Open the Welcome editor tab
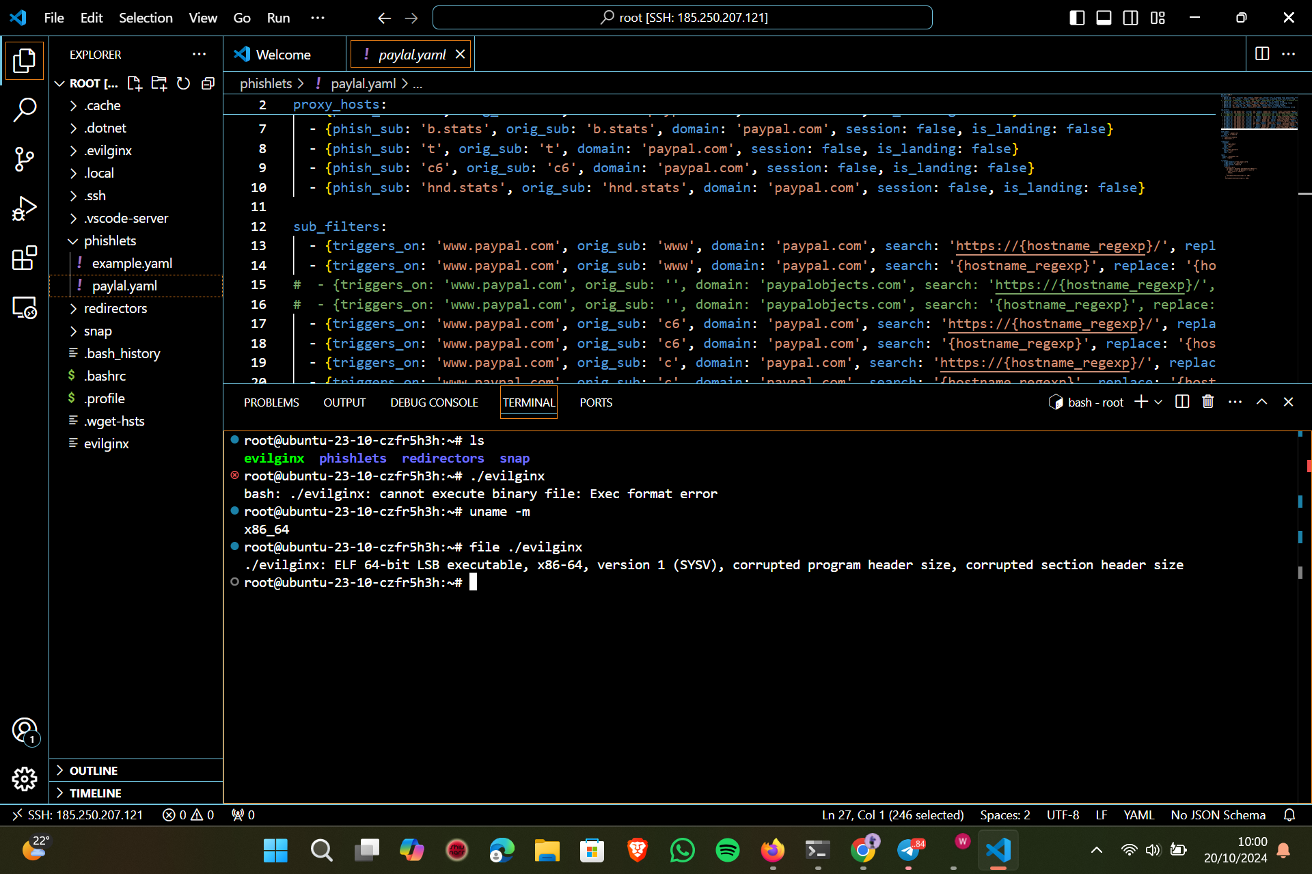Viewport: 1312px width, 874px height. 284,54
